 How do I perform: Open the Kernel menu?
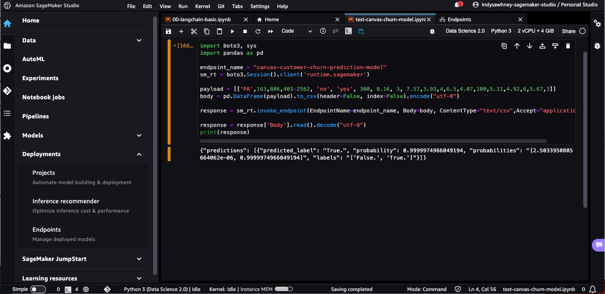(203, 6)
